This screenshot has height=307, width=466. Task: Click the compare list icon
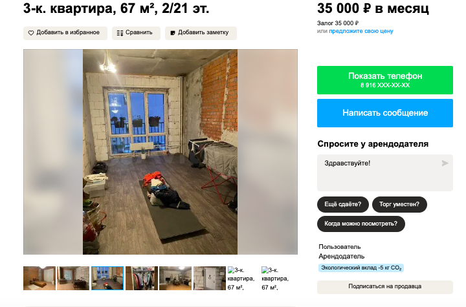point(120,33)
